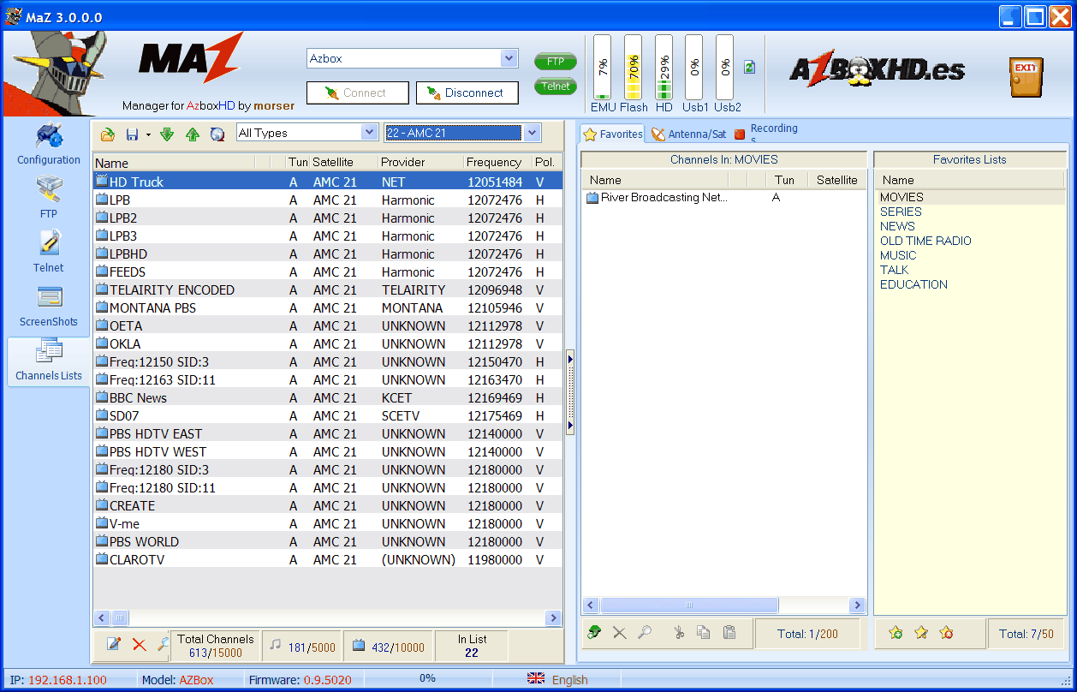Image resolution: width=1077 pixels, height=692 pixels.
Task: Select the TELAIRITY ENCODED channel row
Action: 328,289
